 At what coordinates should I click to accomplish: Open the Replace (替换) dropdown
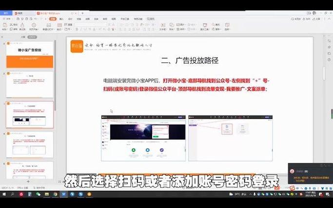pos(216,29)
